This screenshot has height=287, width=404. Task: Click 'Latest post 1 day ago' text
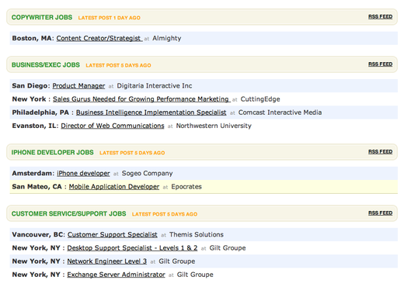pyautogui.click(x=110, y=18)
